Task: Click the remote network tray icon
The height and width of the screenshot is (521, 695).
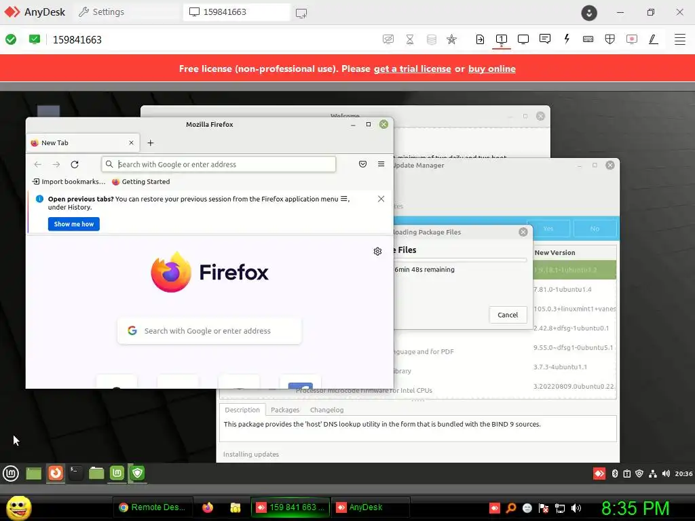Action: coord(652,474)
